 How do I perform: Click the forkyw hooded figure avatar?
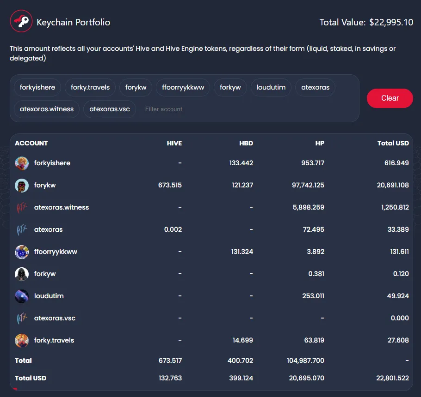coord(22,274)
